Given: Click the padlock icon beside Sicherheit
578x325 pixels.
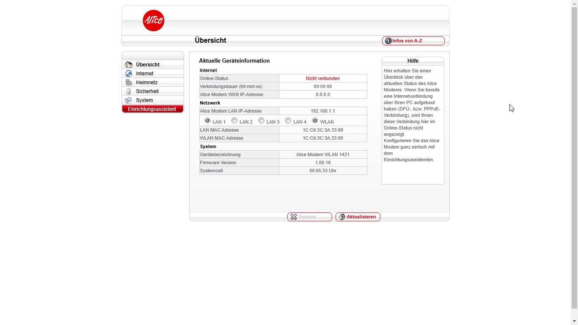Looking at the screenshot, I should pos(129,91).
